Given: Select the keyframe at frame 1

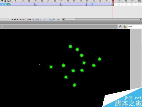Looking at the screenshot, I should point(11,5).
